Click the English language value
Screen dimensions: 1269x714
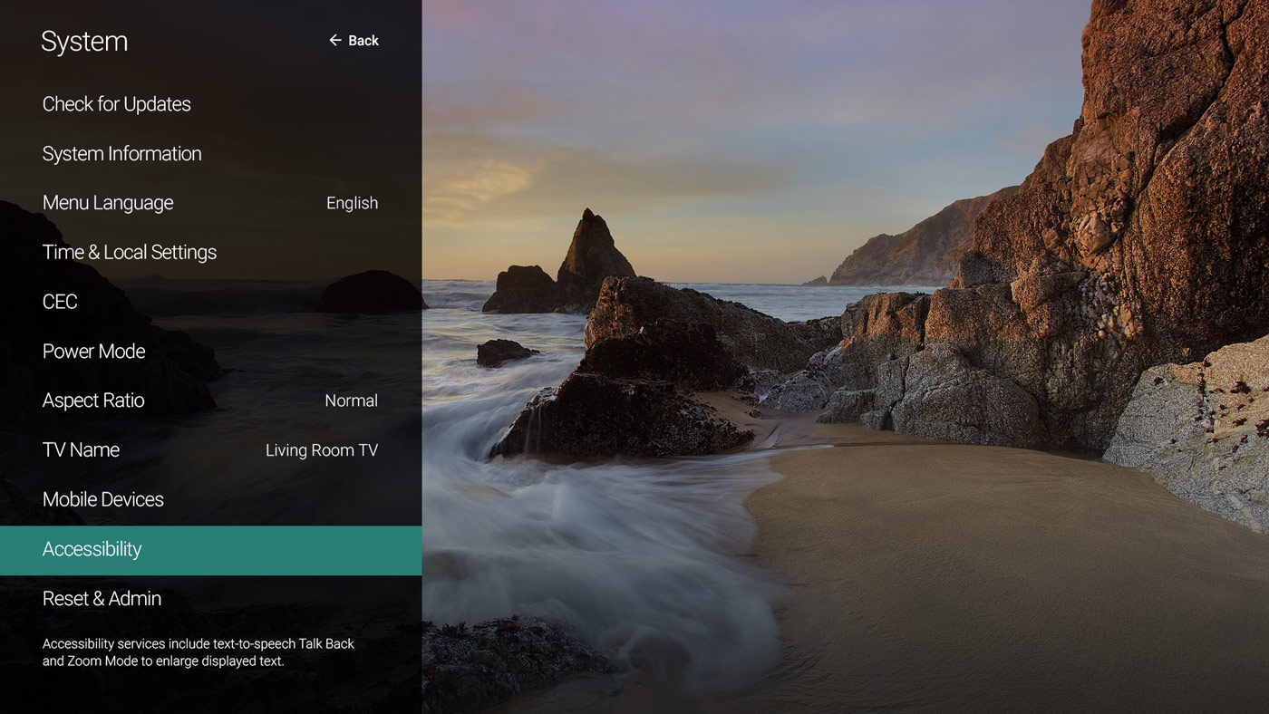tap(352, 204)
